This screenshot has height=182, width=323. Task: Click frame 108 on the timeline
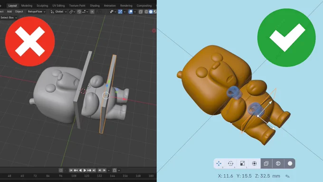pos(74,176)
